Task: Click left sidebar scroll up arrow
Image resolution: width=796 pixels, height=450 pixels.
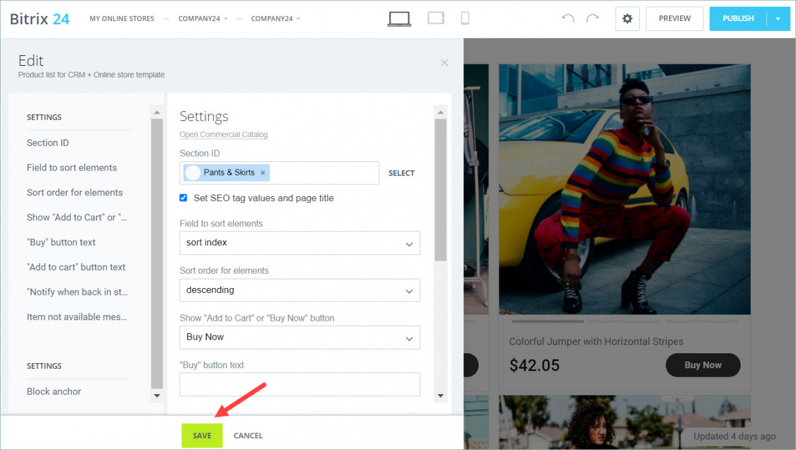Action: 157,112
